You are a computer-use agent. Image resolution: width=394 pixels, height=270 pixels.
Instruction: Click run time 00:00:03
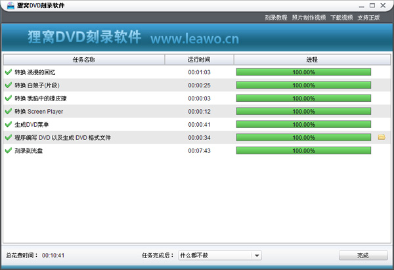[199, 99]
